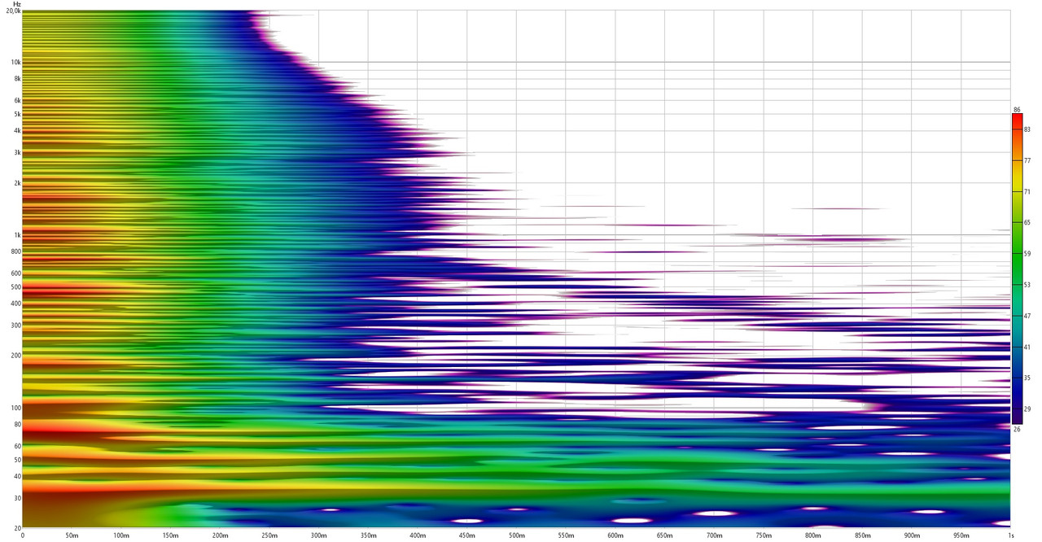Select the 300m time axis label

click(x=319, y=536)
